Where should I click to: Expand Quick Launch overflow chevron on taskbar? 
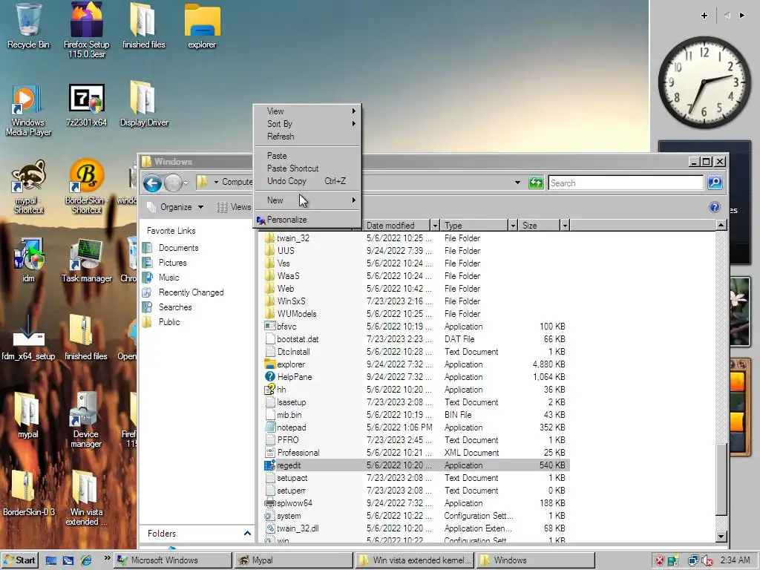107,558
